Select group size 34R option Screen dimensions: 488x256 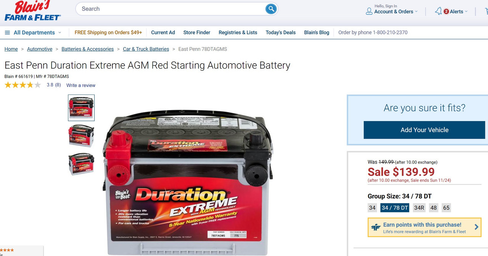(x=419, y=208)
